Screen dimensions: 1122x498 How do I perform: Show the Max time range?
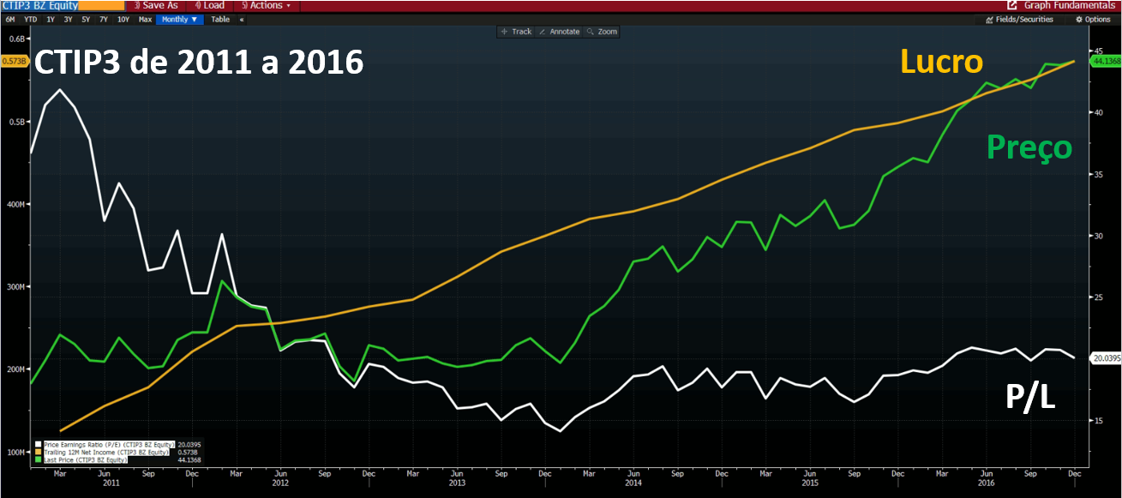[x=145, y=19]
